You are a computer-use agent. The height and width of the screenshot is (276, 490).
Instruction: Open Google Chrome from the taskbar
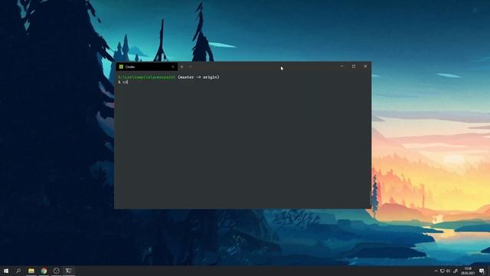point(44,271)
